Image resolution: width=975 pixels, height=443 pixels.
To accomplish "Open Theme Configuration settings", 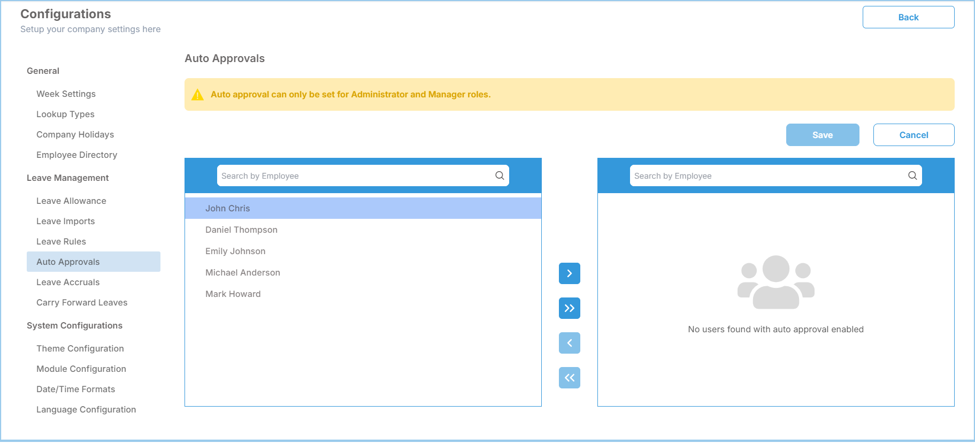I will 80,348.
